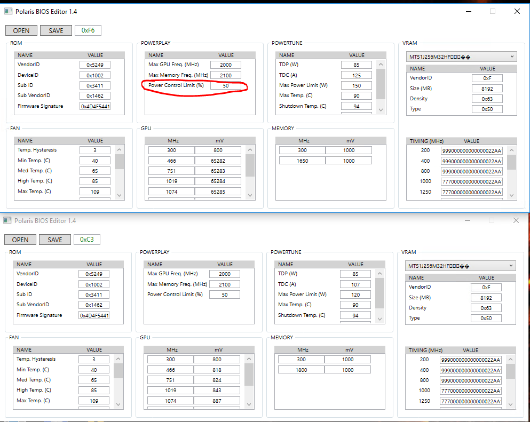Viewport: 530px width, 422px height.
Task: Click TIMING list scroll down arrow, top window
Action: (x=512, y=195)
